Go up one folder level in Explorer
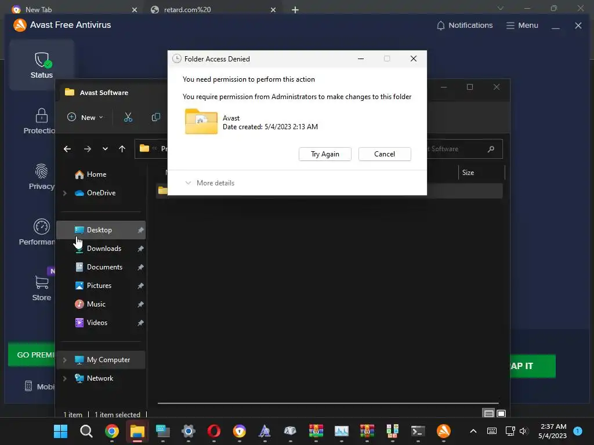 point(122,149)
